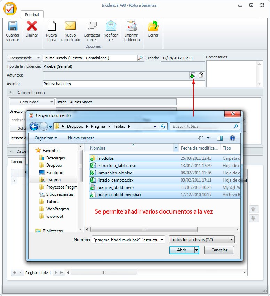Open the Organizar menu
This screenshot has height=296, width=270.
(46, 138)
